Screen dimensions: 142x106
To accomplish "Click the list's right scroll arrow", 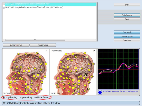I will pos(95,40).
